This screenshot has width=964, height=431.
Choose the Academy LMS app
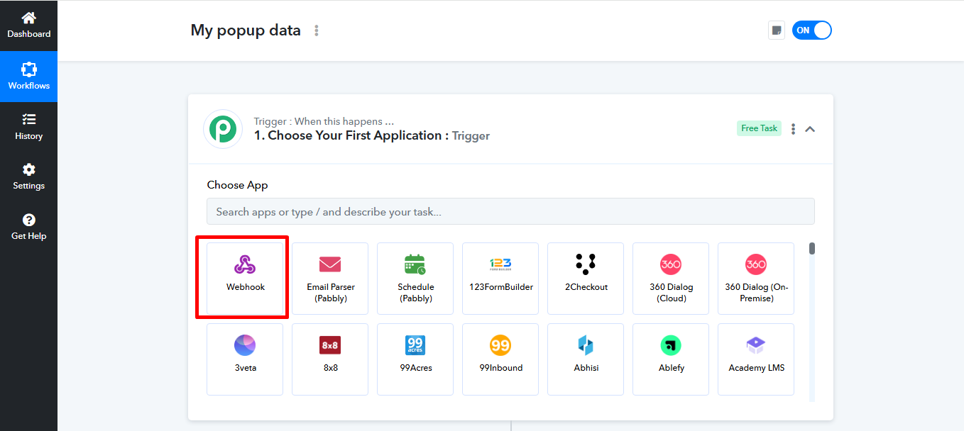(x=755, y=359)
